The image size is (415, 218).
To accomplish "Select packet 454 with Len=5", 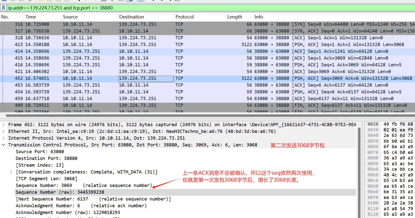I will tap(207, 92).
